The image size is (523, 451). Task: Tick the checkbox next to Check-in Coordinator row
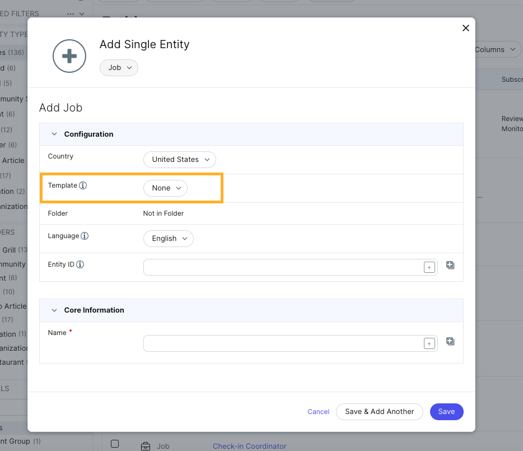point(115,444)
